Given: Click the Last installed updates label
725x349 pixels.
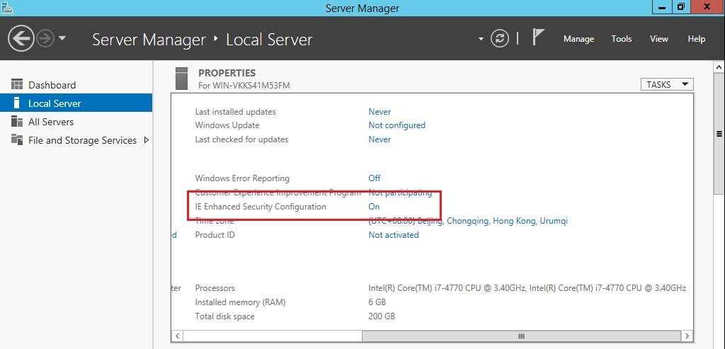Looking at the screenshot, I should (x=235, y=112).
